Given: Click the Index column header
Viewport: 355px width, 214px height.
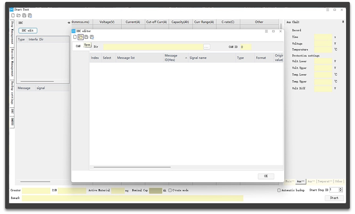Looking at the screenshot, I should pos(95,58).
